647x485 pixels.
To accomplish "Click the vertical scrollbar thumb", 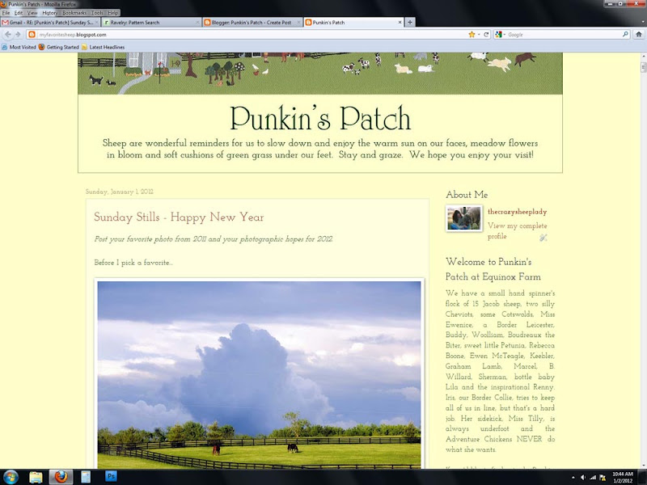I will coord(643,67).
